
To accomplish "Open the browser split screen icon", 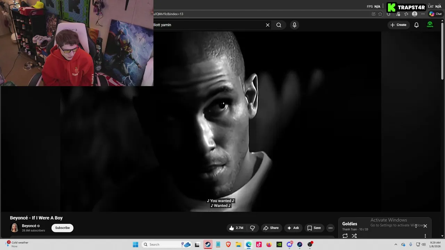I will coord(373,14).
